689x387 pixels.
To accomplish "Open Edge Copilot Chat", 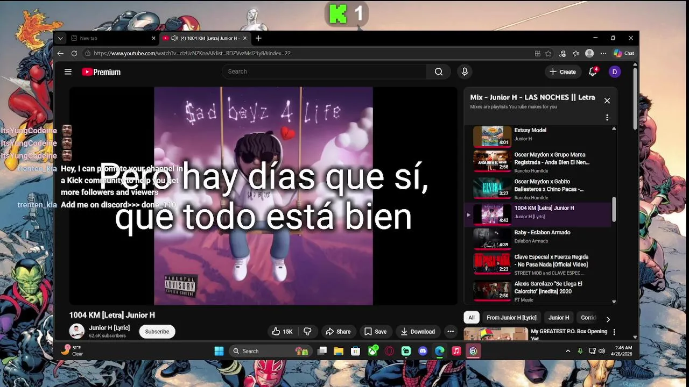I will pyautogui.click(x=624, y=53).
